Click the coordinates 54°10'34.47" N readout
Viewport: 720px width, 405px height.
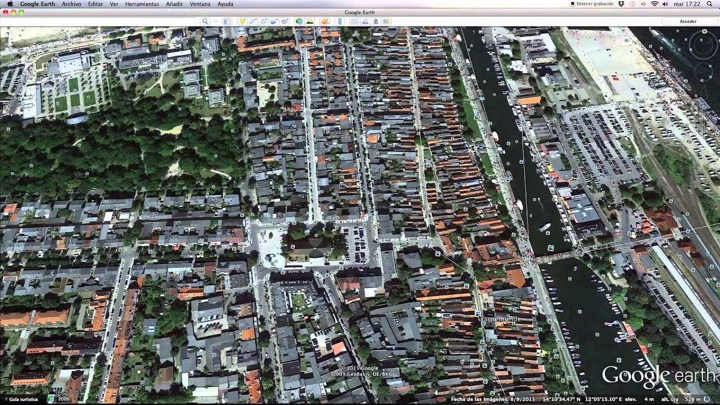(562, 399)
